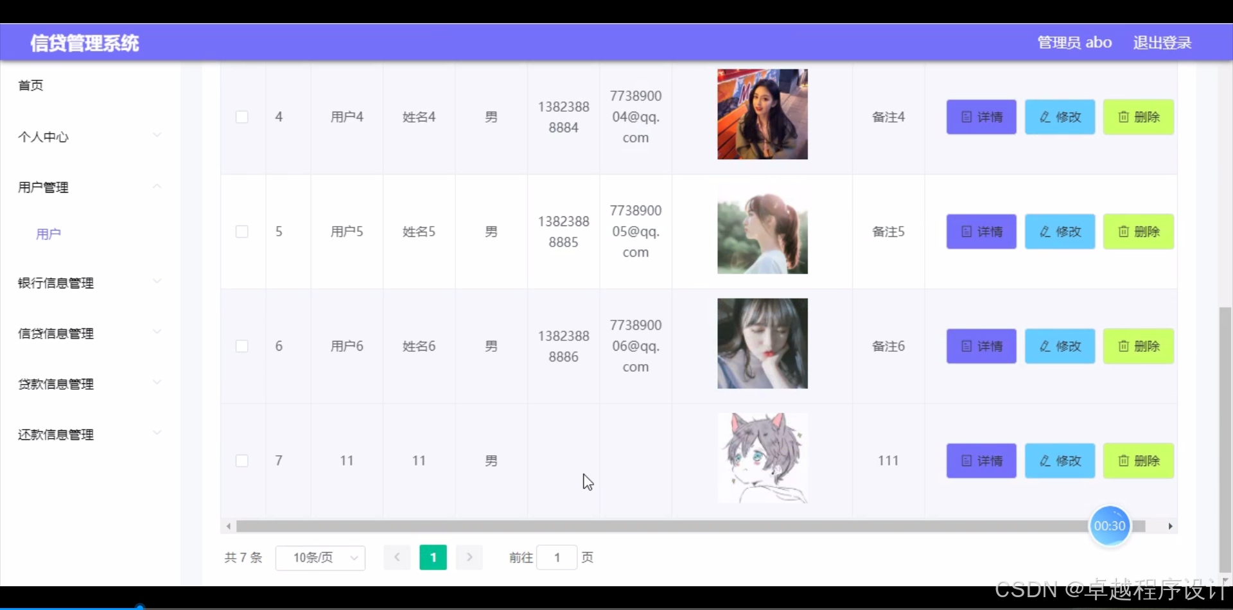The height and width of the screenshot is (610, 1233).
Task: Select the checkbox on row 7
Action: click(242, 460)
